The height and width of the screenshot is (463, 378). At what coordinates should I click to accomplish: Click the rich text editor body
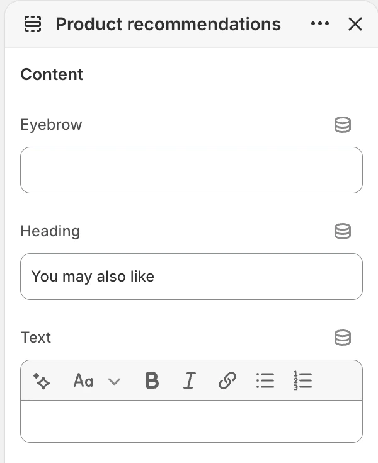tap(192, 421)
